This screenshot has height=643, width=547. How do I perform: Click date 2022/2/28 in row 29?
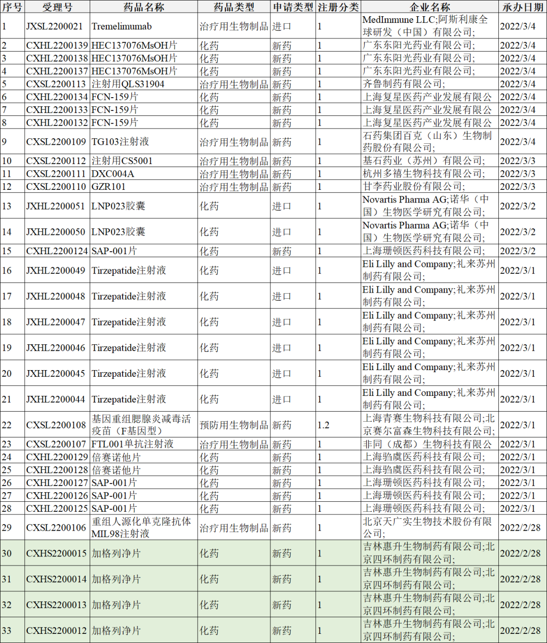(x=522, y=527)
